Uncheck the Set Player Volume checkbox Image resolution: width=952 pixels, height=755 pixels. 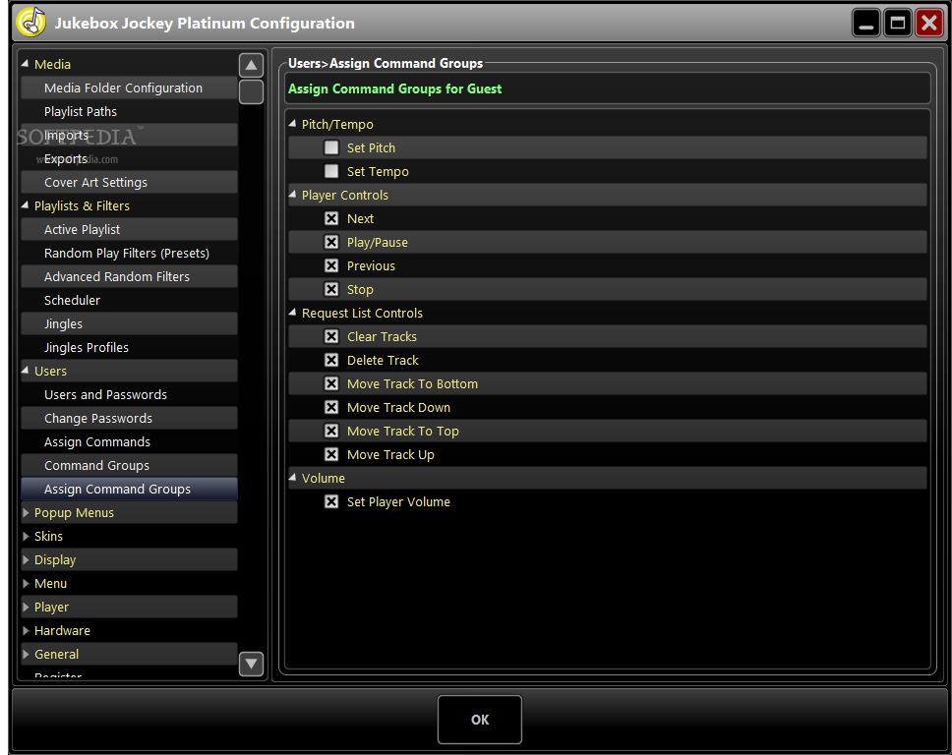(x=331, y=502)
